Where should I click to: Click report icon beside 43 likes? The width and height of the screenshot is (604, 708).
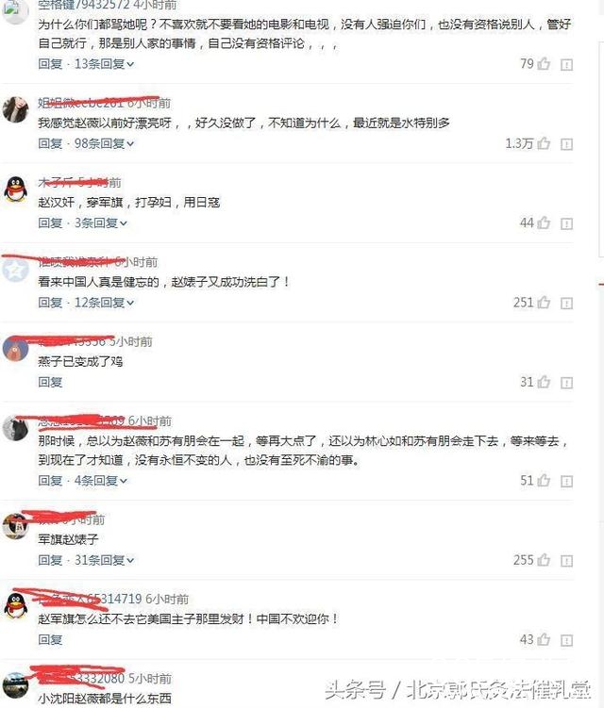click(x=566, y=640)
